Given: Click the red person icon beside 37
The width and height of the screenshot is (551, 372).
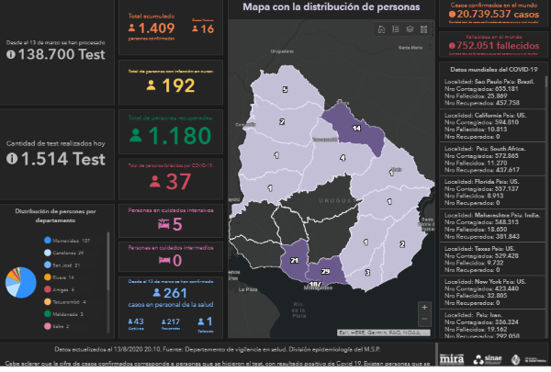Looking at the screenshot, I should [155, 182].
